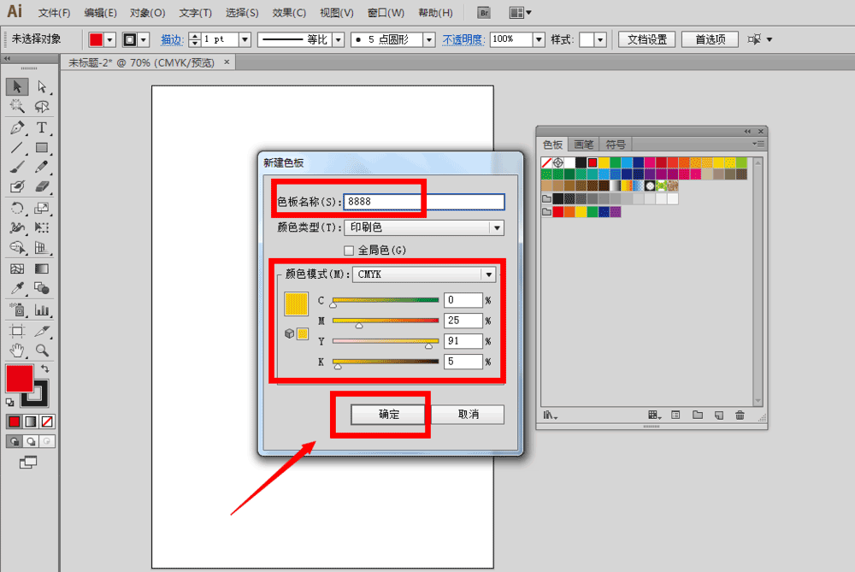Close the 未标题-2 document tab
855x572 pixels.
tap(227, 62)
